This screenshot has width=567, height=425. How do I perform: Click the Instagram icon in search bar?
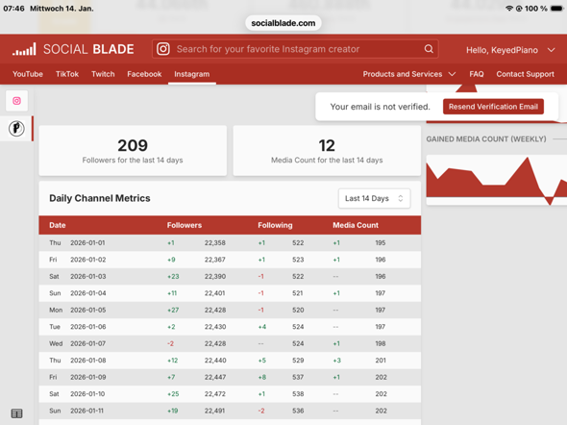[163, 49]
